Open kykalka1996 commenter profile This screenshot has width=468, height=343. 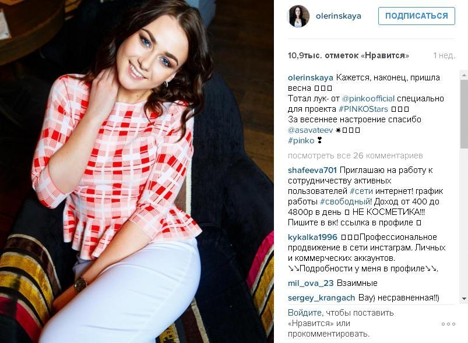[x=312, y=238]
